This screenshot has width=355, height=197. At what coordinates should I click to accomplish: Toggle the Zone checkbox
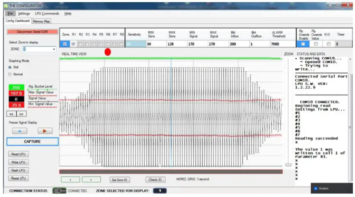point(65,44)
